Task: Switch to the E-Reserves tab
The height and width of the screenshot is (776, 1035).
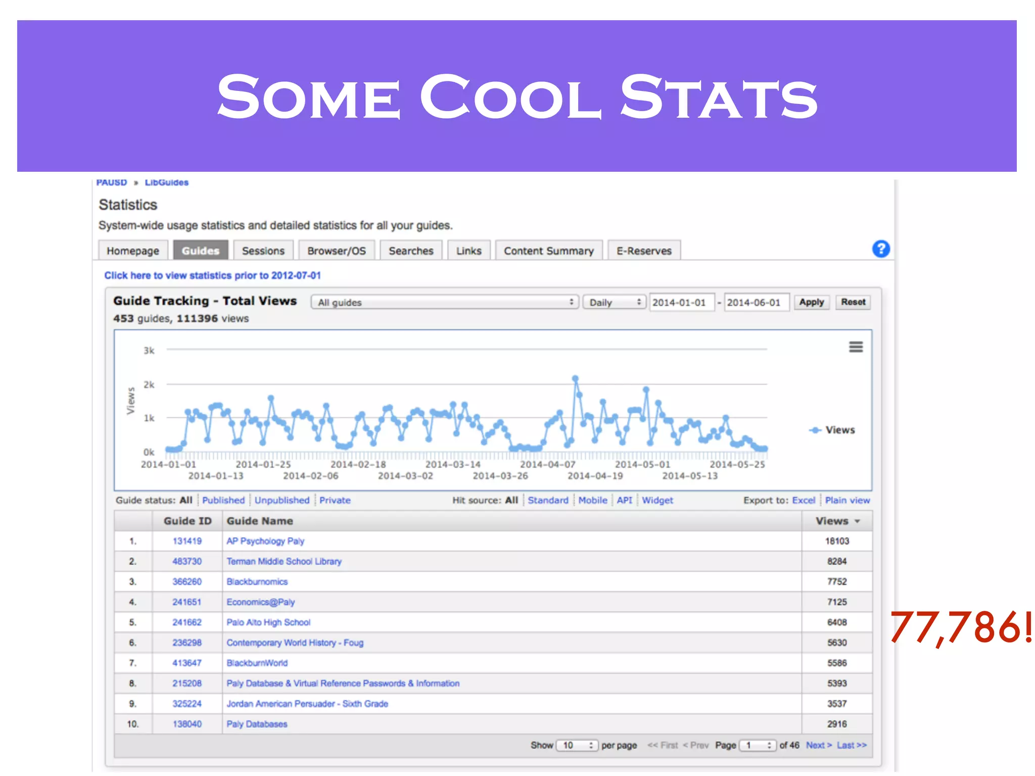Action: pyautogui.click(x=644, y=251)
